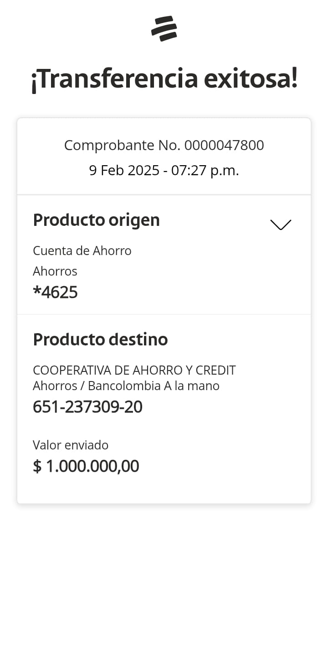Click the Ahorros label under Cuenta de Ahorro

[x=55, y=271]
